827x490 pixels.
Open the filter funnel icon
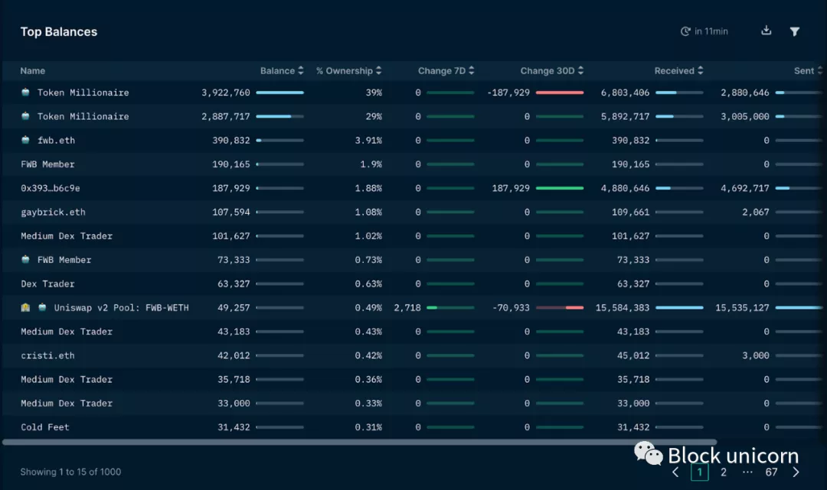pos(794,31)
